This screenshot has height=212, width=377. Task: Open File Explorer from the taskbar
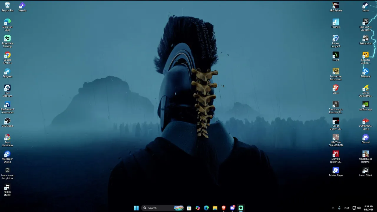pyautogui.click(x=215, y=208)
